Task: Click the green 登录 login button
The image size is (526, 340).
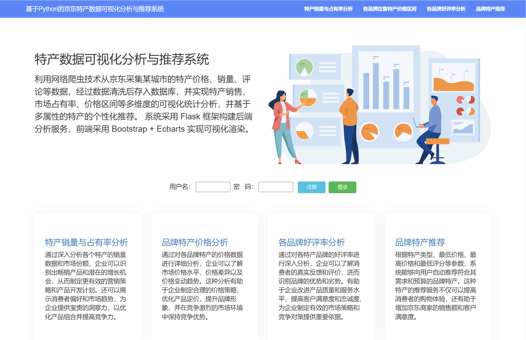Action: tap(342, 187)
